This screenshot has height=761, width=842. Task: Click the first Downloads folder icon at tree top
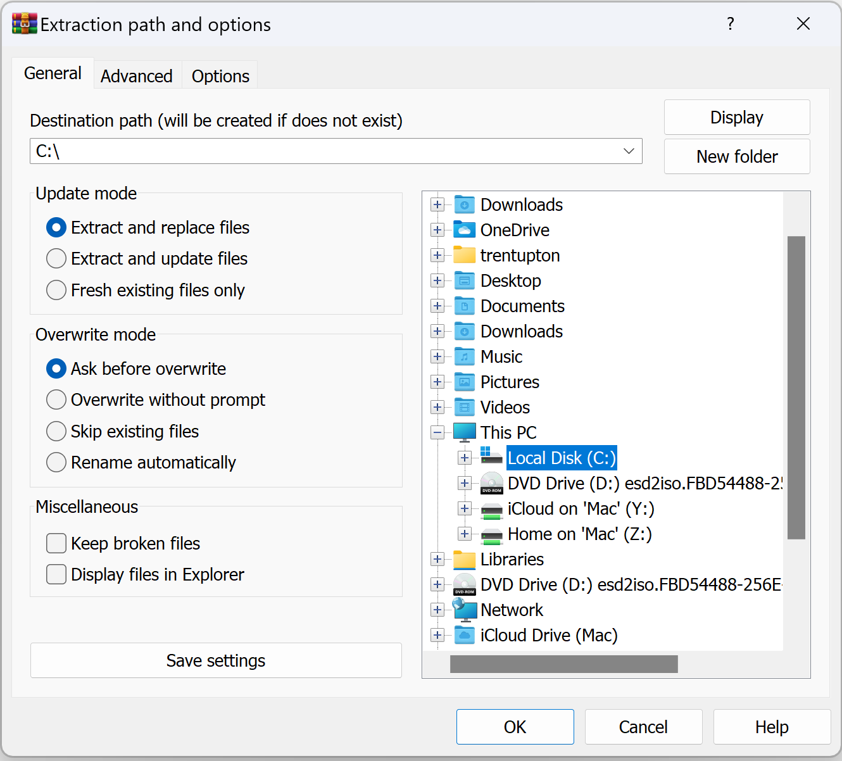(x=464, y=204)
